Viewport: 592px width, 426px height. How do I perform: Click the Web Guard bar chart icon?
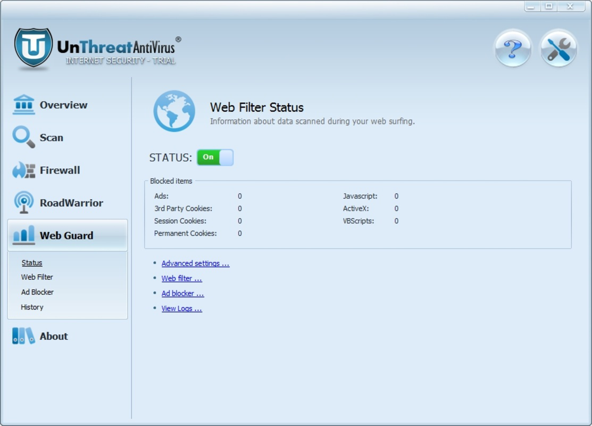[x=24, y=235]
